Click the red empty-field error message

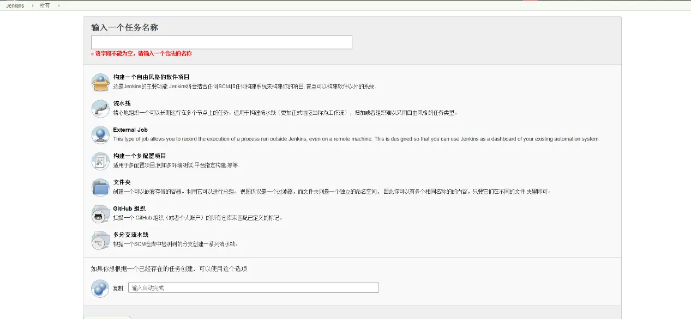click(x=141, y=54)
